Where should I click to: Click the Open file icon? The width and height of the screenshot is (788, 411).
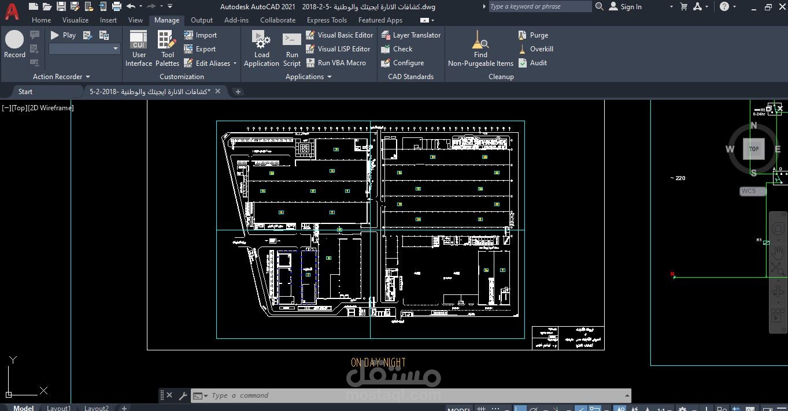tap(47, 7)
